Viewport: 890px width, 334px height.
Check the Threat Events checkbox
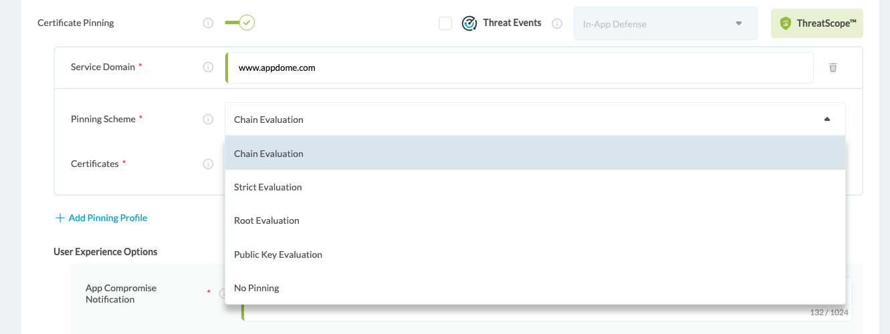(445, 23)
